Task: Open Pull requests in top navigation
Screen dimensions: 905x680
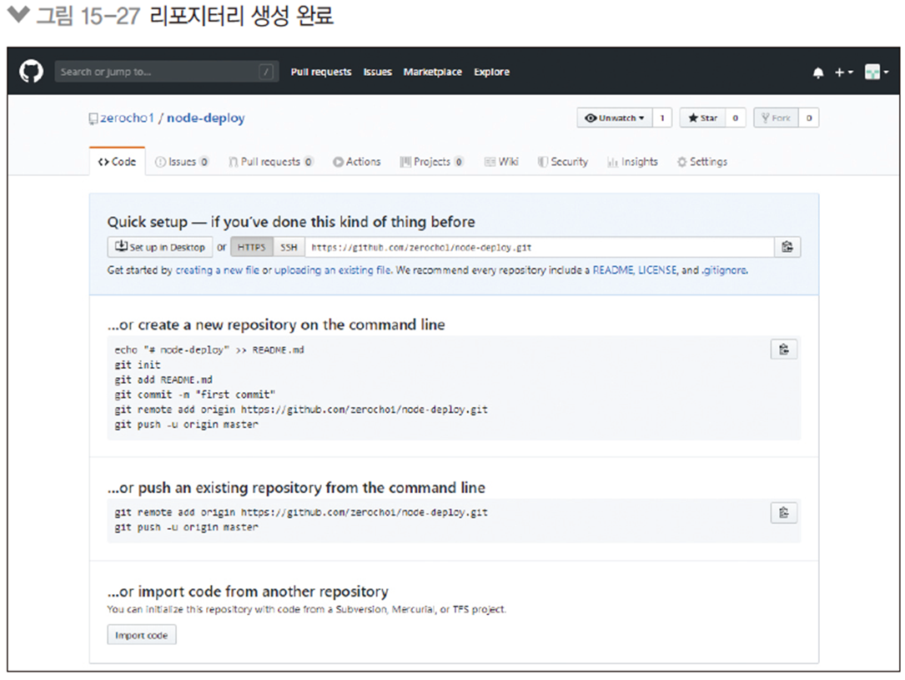Action: pos(321,72)
